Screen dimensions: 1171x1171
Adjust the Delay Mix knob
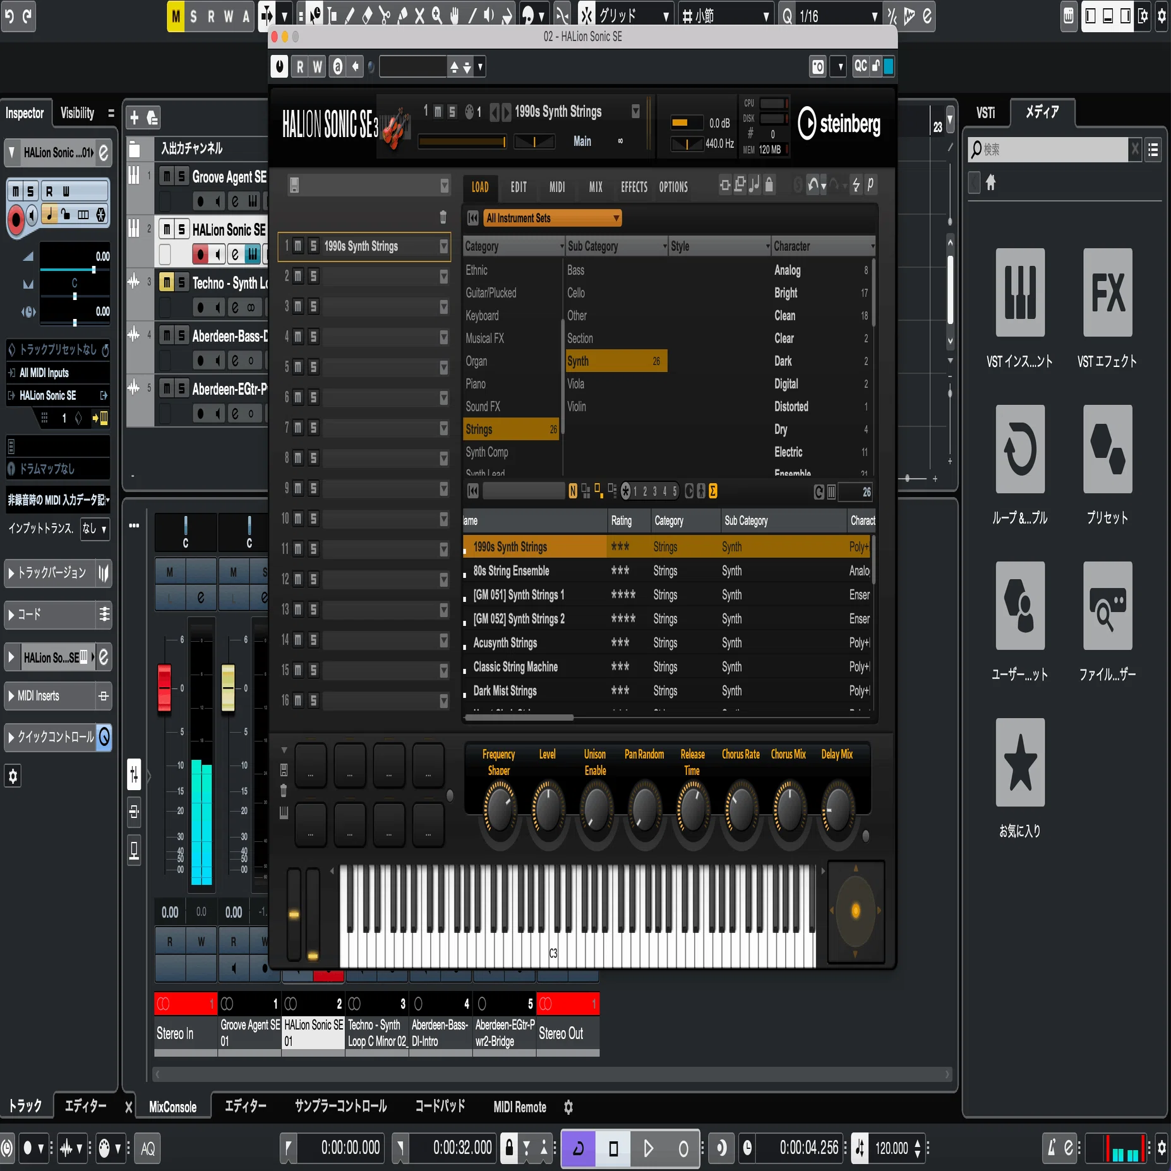click(x=837, y=808)
